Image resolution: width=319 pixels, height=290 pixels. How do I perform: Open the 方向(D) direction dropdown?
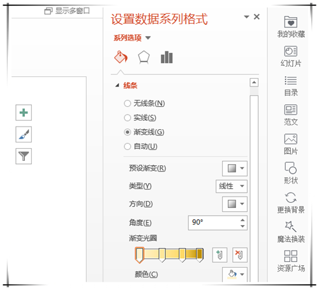[x=235, y=204]
